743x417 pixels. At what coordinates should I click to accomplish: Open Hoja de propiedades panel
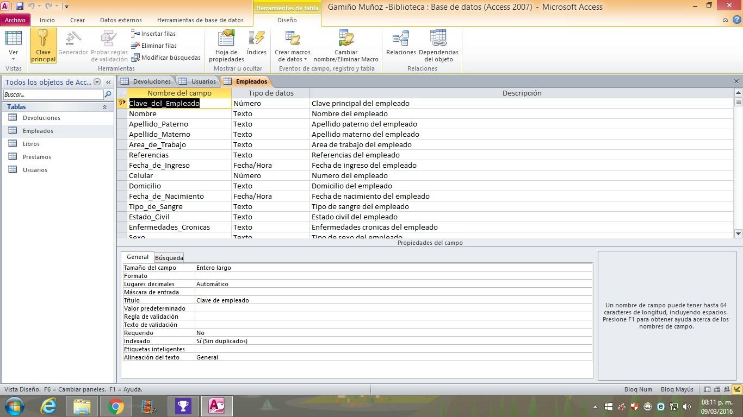[x=226, y=46]
